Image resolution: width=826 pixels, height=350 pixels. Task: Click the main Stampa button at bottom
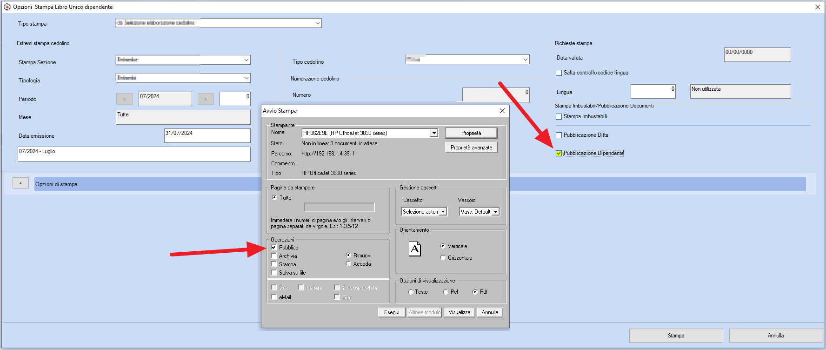[x=676, y=336]
